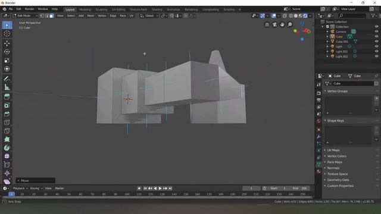
Task: Open the Vertex menu
Action: pyautogui.click(x=102, y=16)
